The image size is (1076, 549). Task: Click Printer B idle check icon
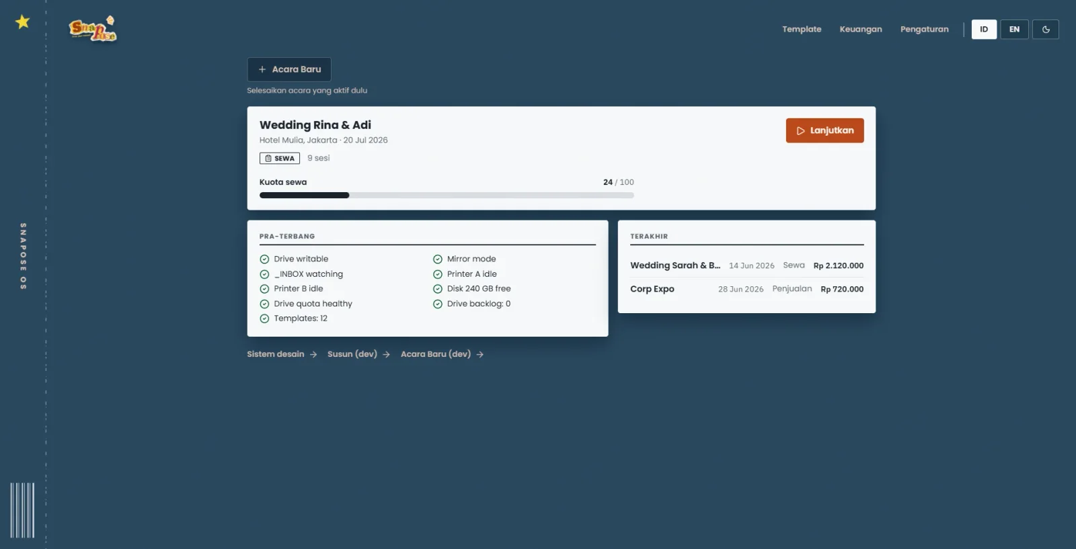click(x=264, y=289)
